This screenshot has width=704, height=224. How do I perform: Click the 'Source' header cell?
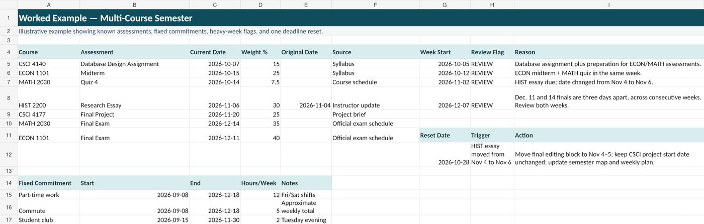pyautogui.click(x=375, y=52)
